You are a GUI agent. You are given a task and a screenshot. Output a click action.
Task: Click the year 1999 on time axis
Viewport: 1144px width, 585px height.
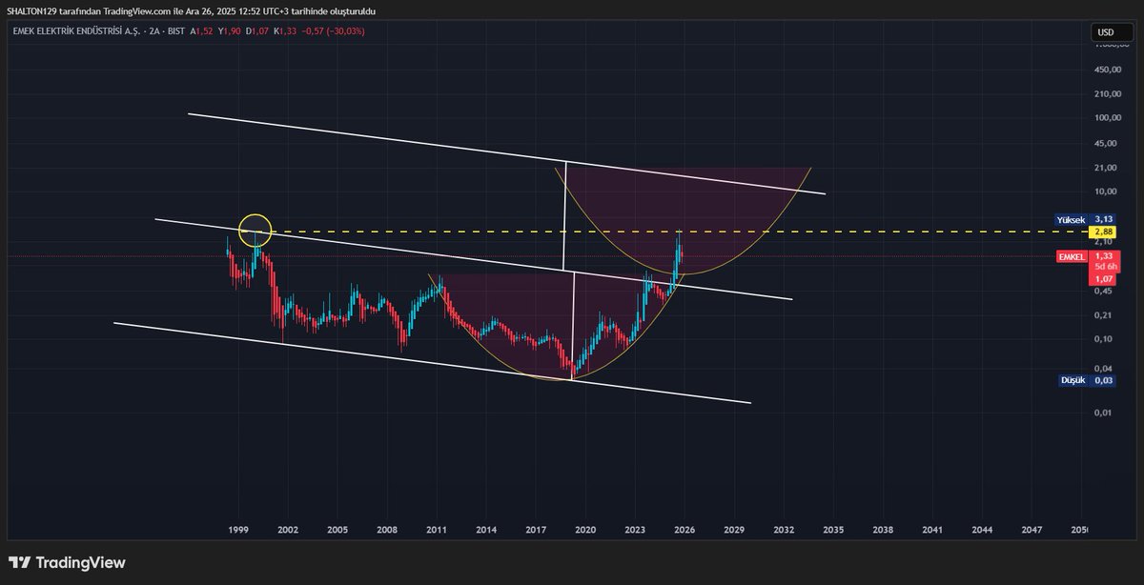(x=238, y=529)
